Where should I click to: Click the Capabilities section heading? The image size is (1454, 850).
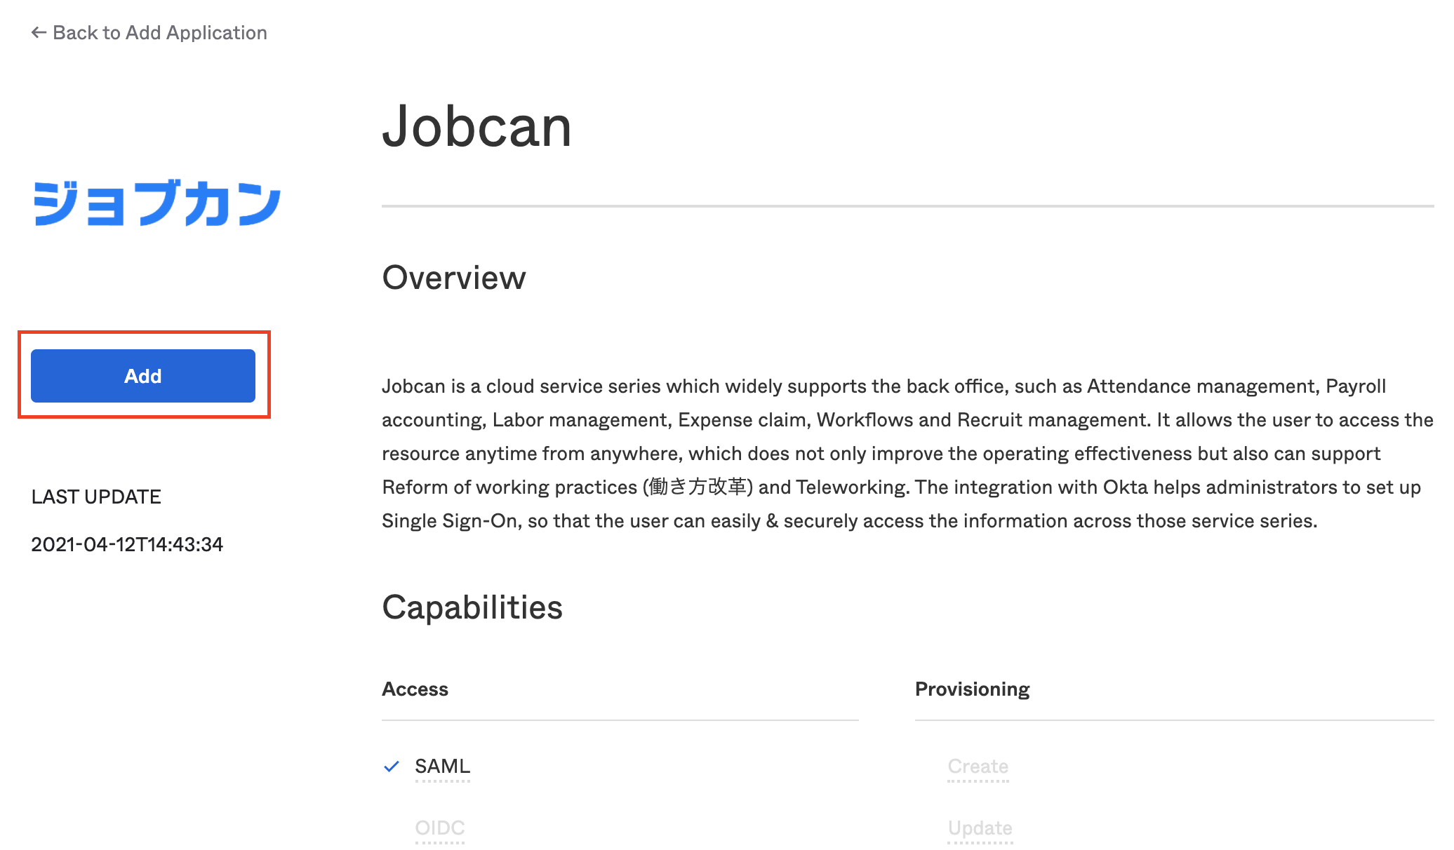[472, 607]
